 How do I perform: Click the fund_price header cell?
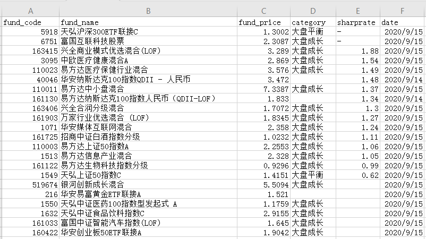(263, 22)
